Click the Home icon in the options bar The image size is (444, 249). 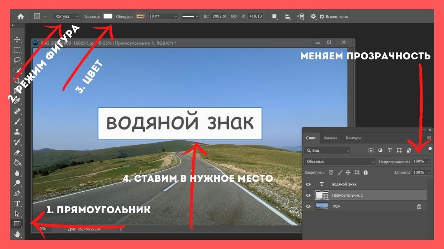click(x=21, y=16)
